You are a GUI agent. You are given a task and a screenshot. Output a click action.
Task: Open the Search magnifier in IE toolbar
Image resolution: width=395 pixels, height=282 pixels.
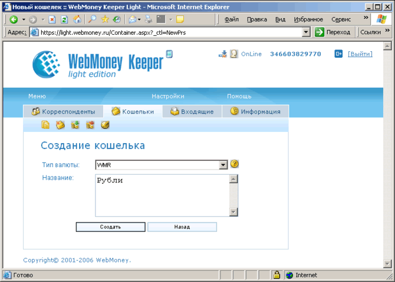[93, 19]
